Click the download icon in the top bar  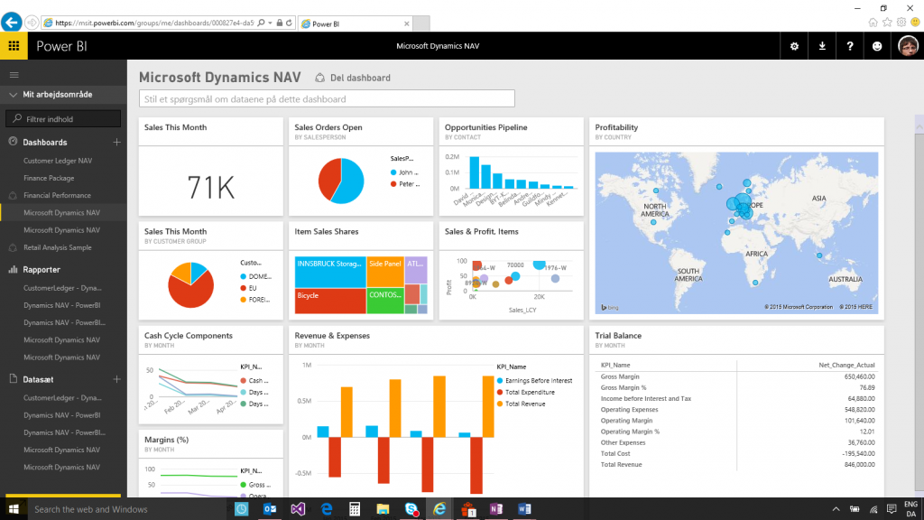coord(821,45)
